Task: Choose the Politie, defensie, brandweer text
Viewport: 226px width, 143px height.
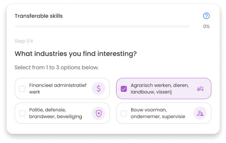Action: [x=55, y=113]
